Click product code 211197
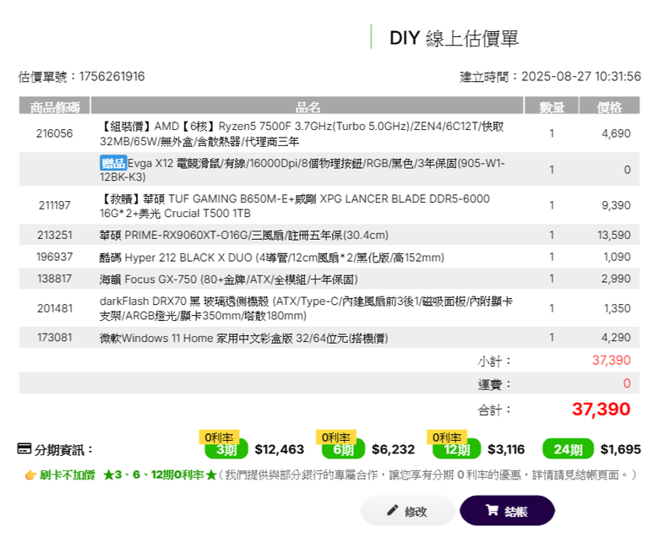Screen dimensions: 659x543 point(54,205)
